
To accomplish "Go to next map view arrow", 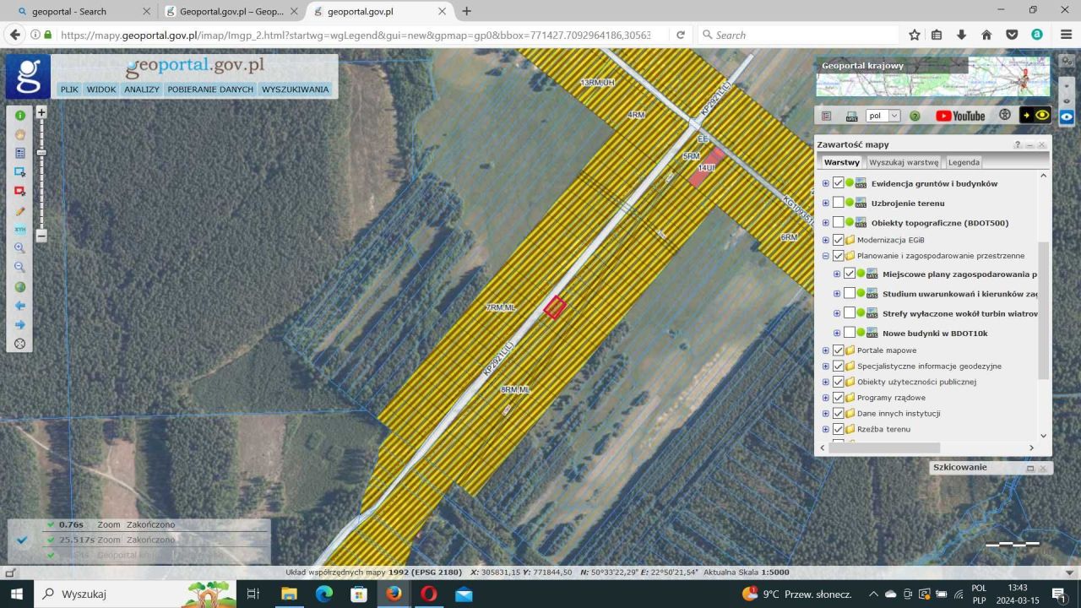I will pos(19,325).
